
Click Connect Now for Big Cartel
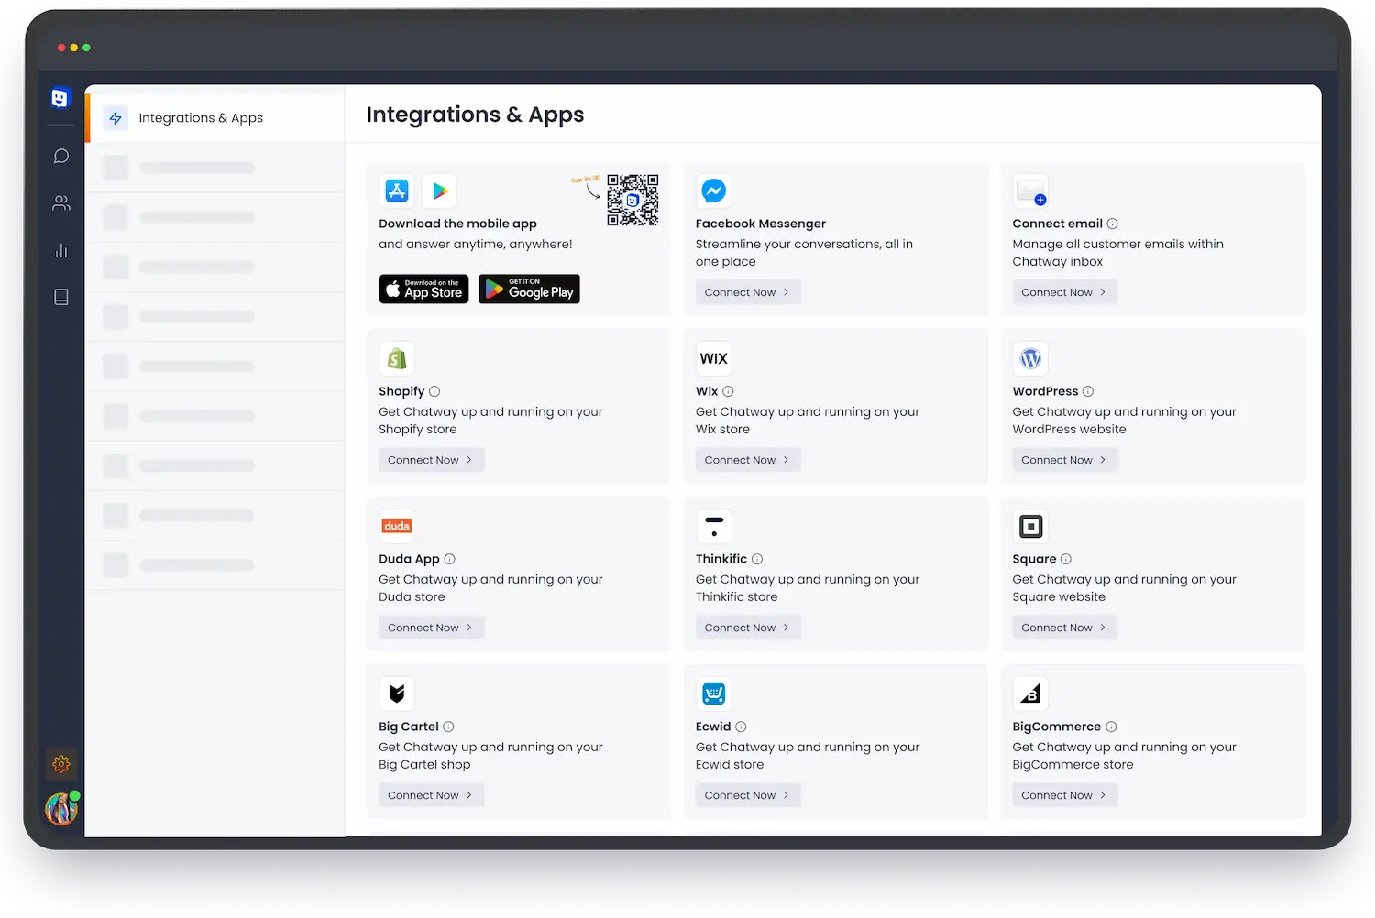click(x=431, y=795)
